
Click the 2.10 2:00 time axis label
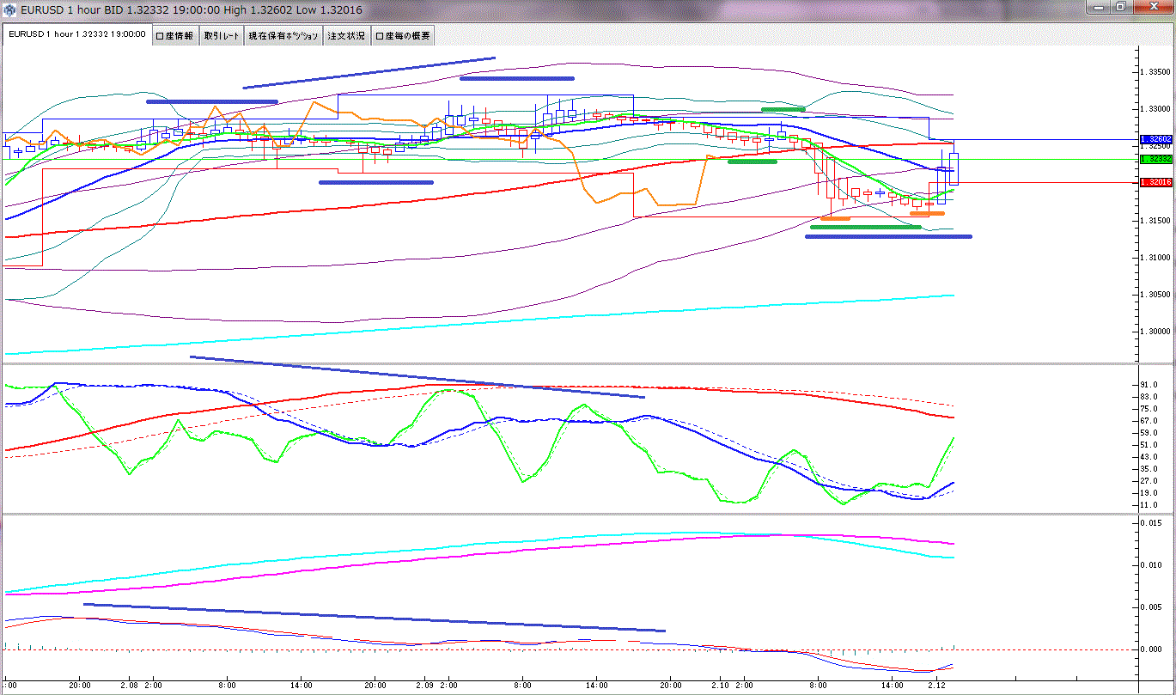(x=734, y=686)
